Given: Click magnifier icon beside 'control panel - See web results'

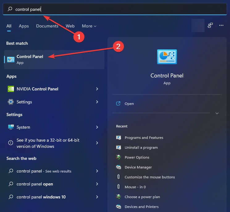Looking at the screenshot, I should pyautogui.click(x=11, y=171).
